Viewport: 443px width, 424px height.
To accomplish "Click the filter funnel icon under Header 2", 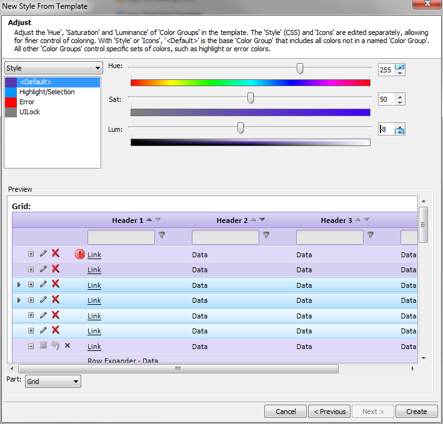I will point(266,235).
